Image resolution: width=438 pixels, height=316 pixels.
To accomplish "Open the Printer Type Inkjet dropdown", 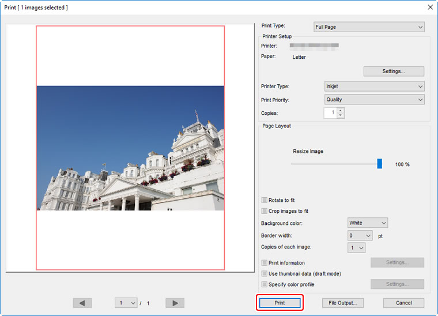I will (374, 86).
